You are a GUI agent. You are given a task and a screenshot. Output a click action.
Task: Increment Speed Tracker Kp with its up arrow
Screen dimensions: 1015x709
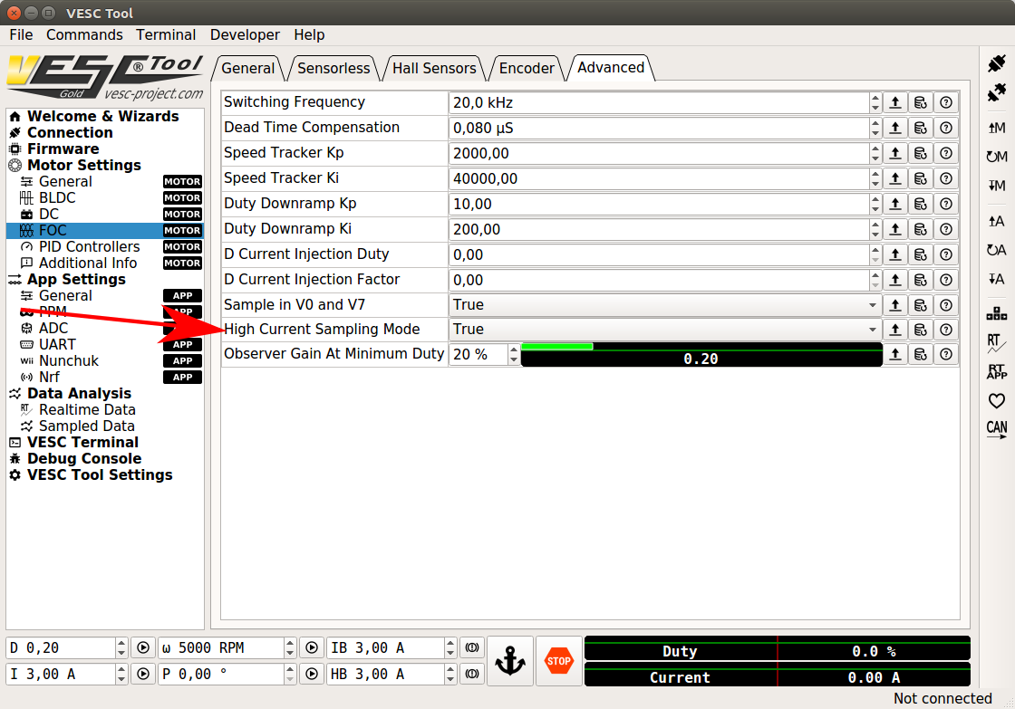pos(875,148)
